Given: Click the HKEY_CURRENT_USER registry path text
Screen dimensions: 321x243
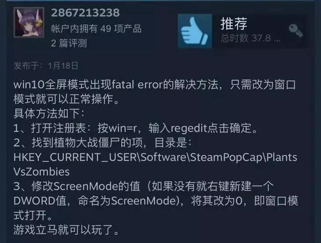Looking at the screenshot, I should (155, 157).
